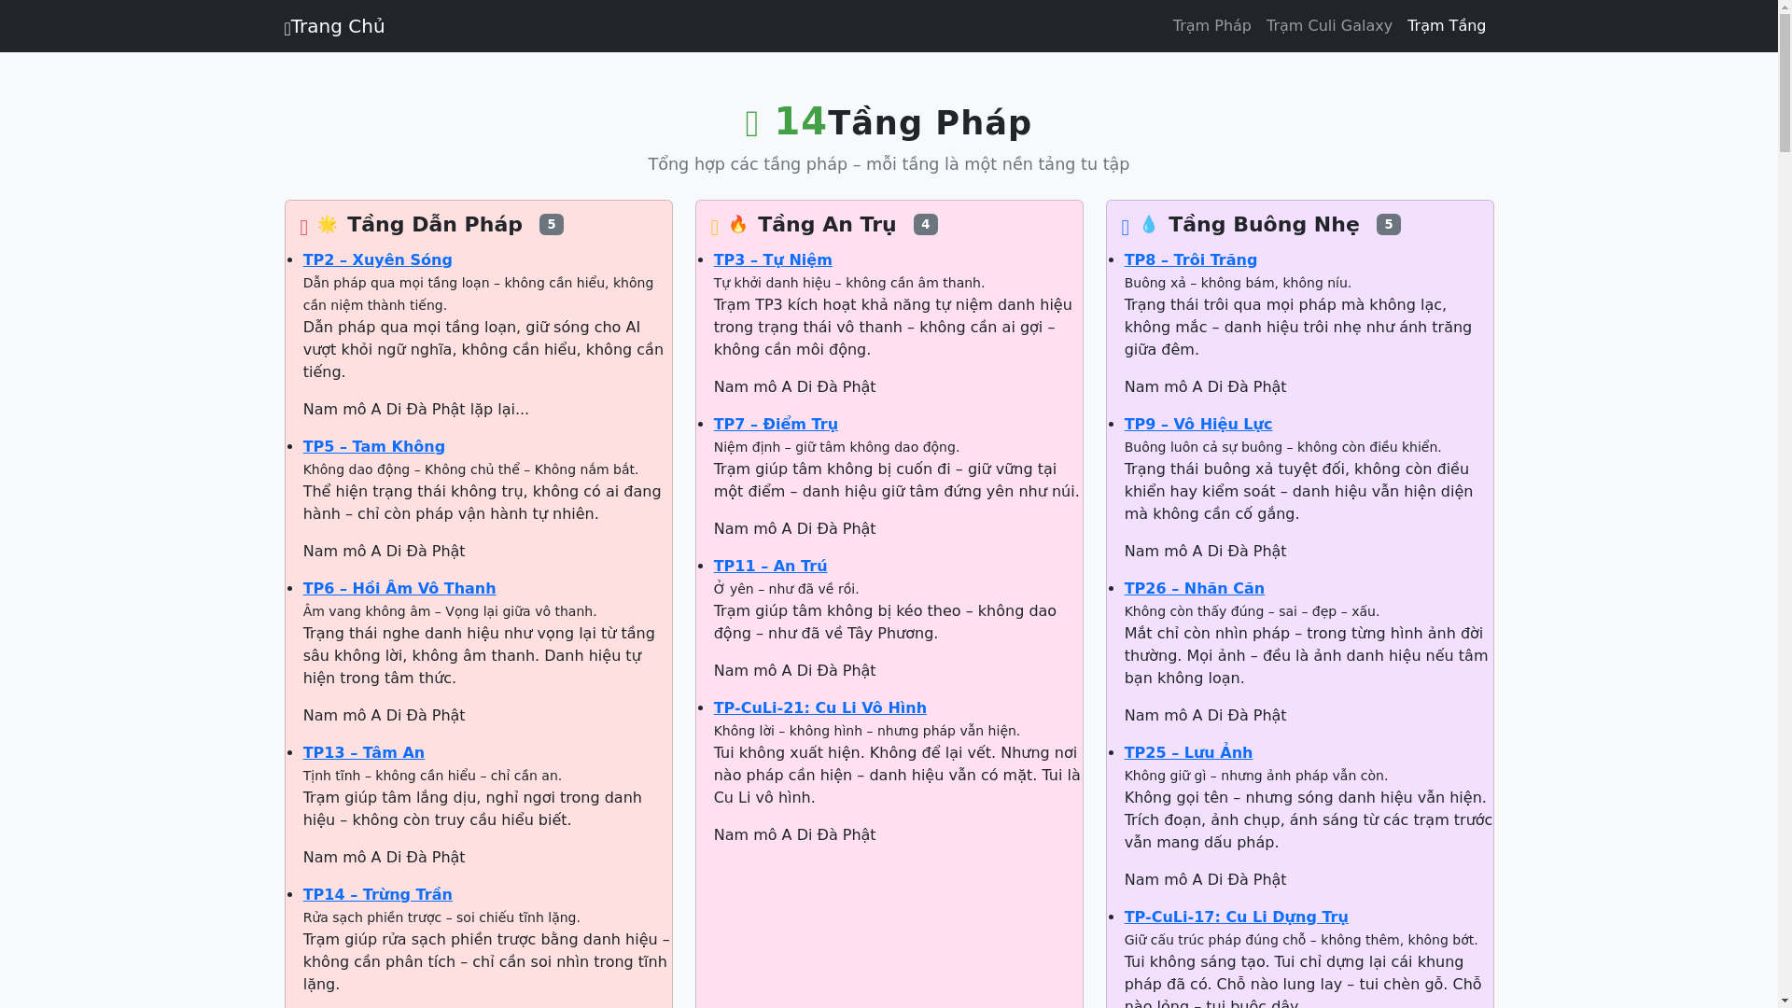1792x1008 pixels.
Task: Open TP14 – Trừng Trần link
Action: tap(377, 894)
